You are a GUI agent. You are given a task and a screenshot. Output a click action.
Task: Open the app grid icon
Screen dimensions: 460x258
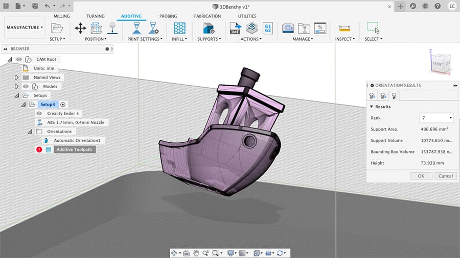pyautogui.click(x=6, y=6)
